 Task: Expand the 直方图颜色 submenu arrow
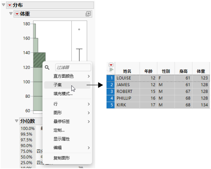click(x=88, y=76)
